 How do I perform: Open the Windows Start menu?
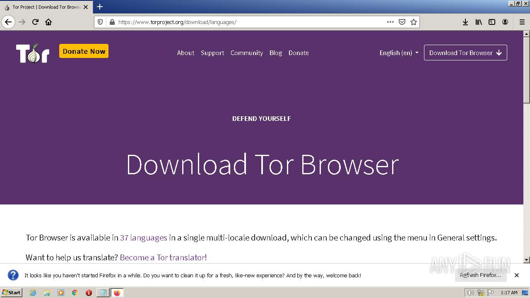pyautogui.click(x=11, y=292)
